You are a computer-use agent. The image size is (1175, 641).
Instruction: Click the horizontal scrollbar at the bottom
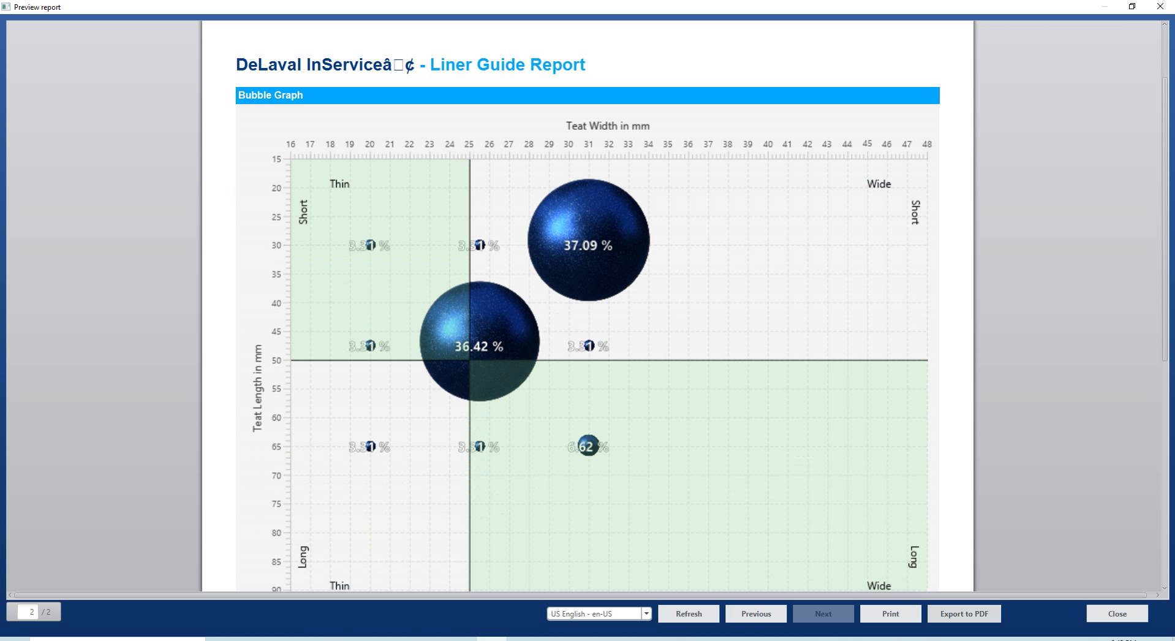pyautogui.click(x=580, y=595)
